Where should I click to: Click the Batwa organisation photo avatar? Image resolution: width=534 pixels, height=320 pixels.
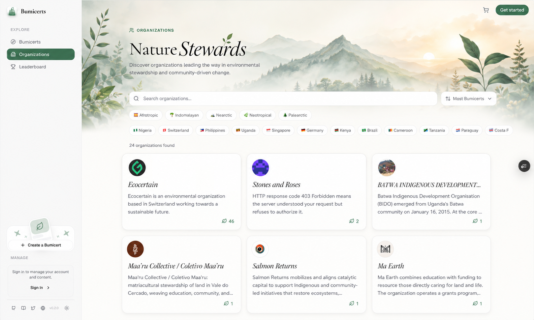(387, 167)
